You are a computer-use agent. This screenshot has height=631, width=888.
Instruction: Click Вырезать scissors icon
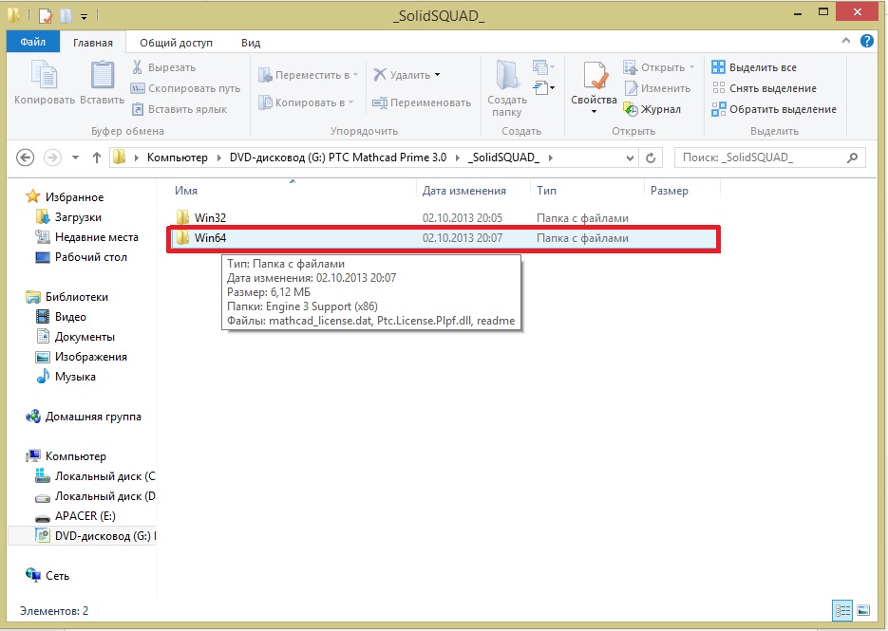point(137,67)
